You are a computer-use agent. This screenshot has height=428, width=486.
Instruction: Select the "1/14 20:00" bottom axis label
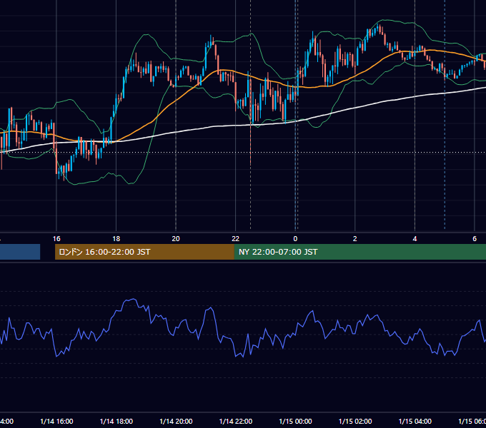click(176, 421)
